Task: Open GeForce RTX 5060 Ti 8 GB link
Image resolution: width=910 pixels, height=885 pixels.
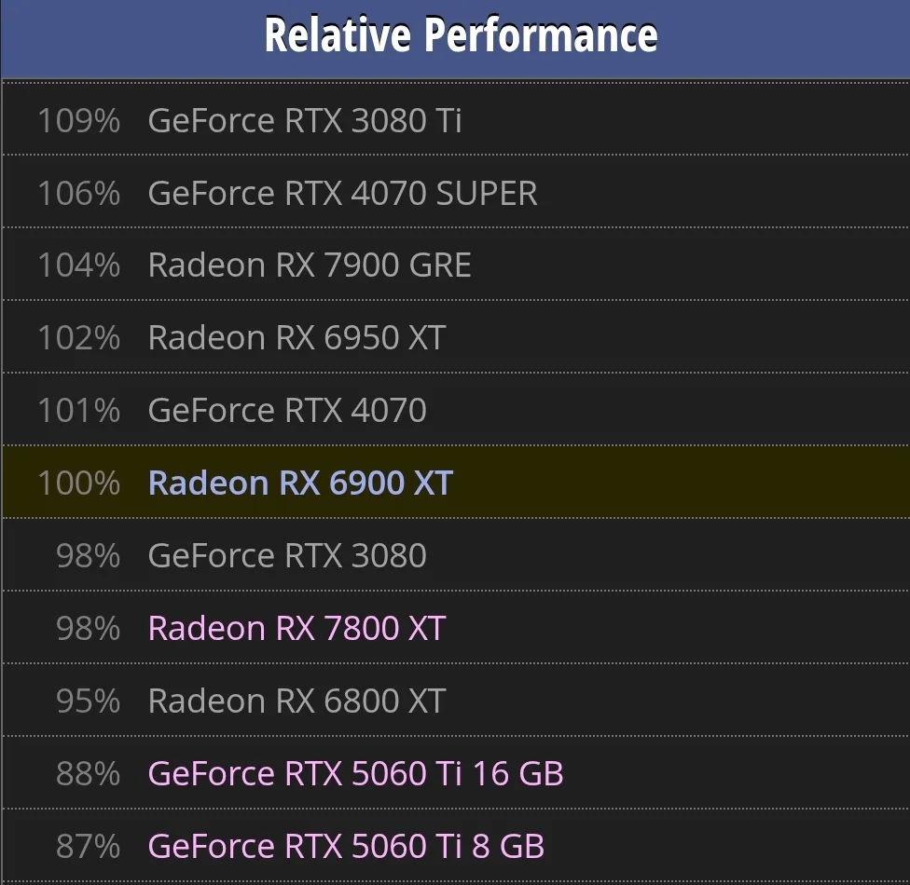Action: pyautogui.click(x=346, y=846)
